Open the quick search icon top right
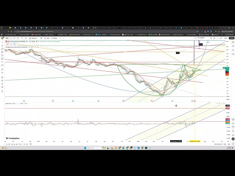Viewport: 235px width, 176px height. (x=211, y=38)
